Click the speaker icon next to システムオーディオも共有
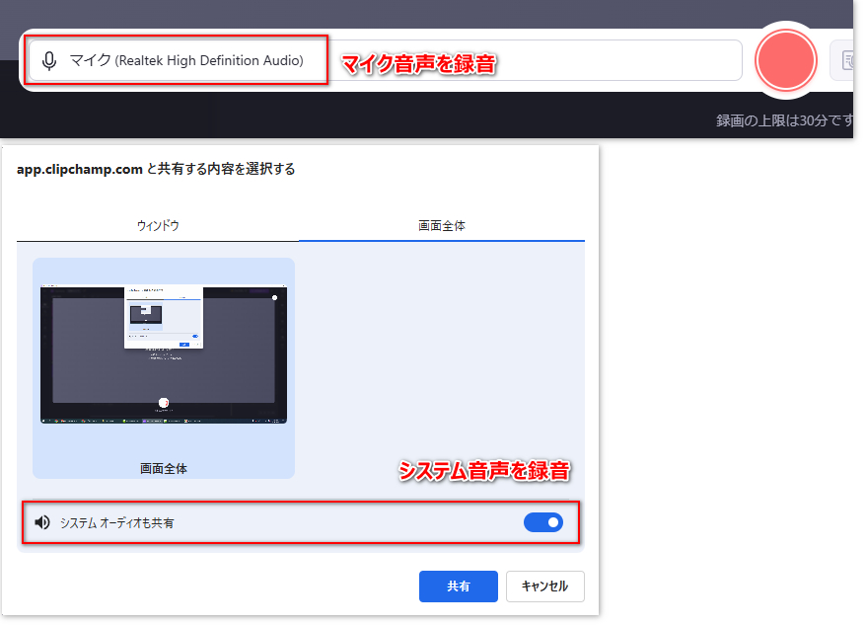Screen dimensions: 866x626 click(x=41, y=522)
